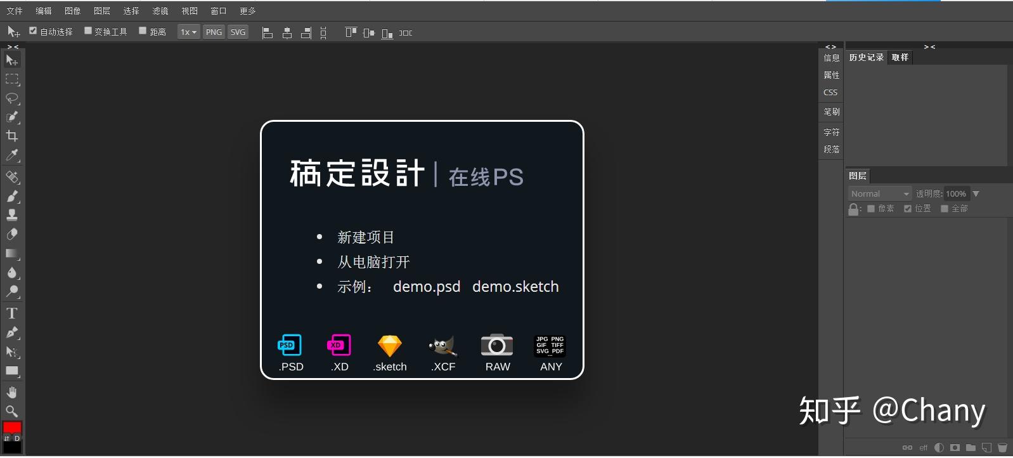The width and height of the screenshot is (1013, 458).
Task: Click the distribute vertically icon
Action: pyautogui.click(x=323, y=33)
